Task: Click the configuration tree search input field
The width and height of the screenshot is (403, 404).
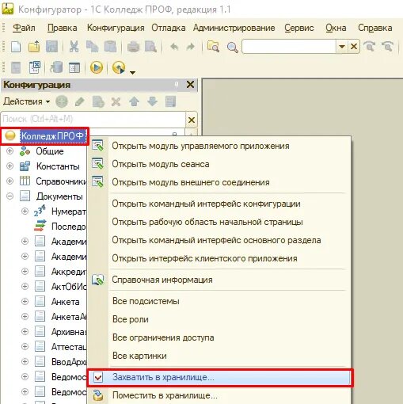Action: click(93, 120)
